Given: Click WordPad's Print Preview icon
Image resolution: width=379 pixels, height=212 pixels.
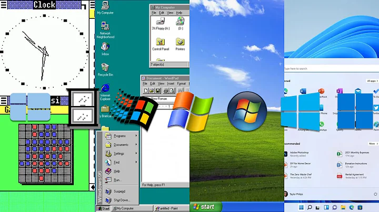Looking at the screenshot, I should [172, 91].
